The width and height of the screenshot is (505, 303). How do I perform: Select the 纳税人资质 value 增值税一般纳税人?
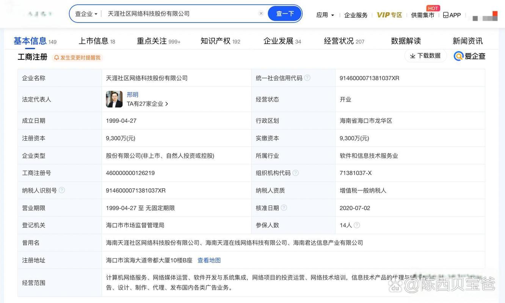(x=363, y=191)
